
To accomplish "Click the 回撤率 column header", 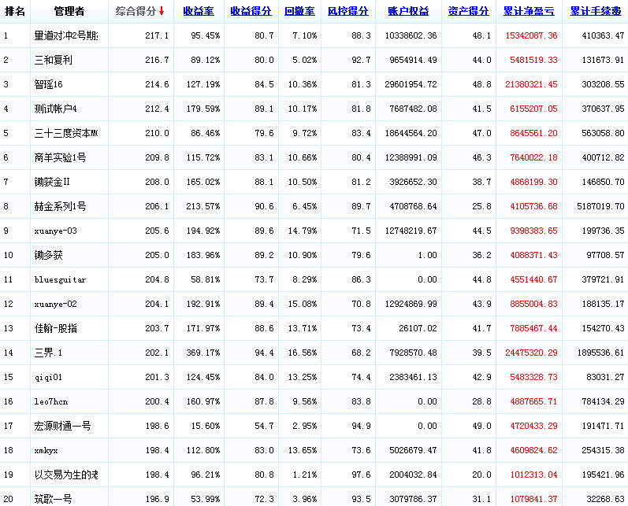I will tap(299, 12).
